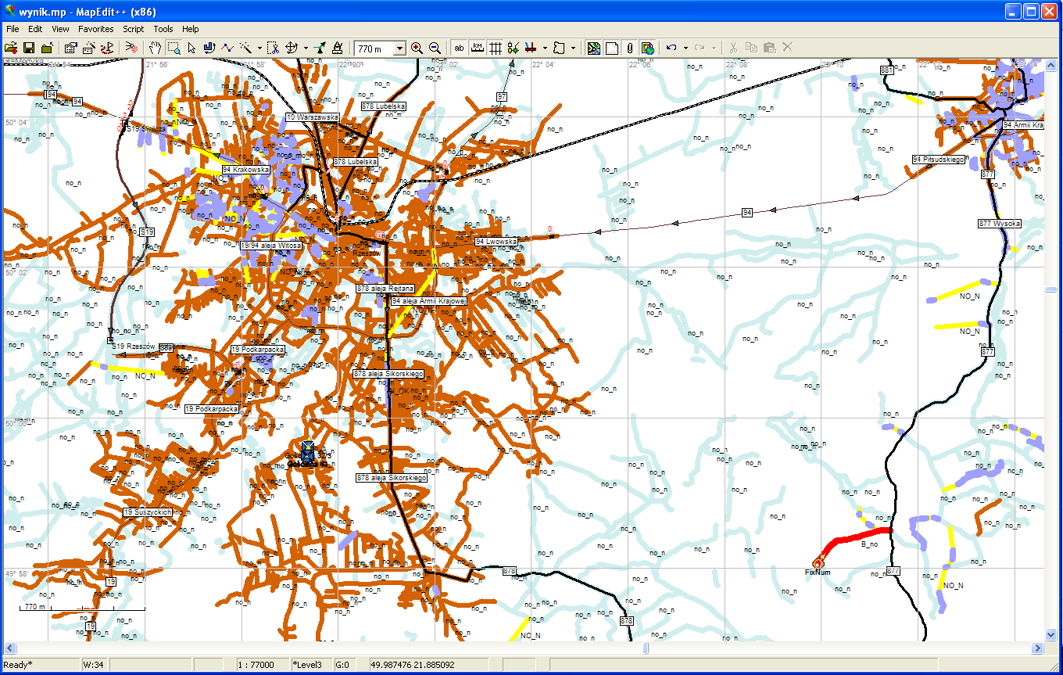Viewport: 1063px width, 675px height.
Task: Save the map with floppy icon
Action: (29, 48)
